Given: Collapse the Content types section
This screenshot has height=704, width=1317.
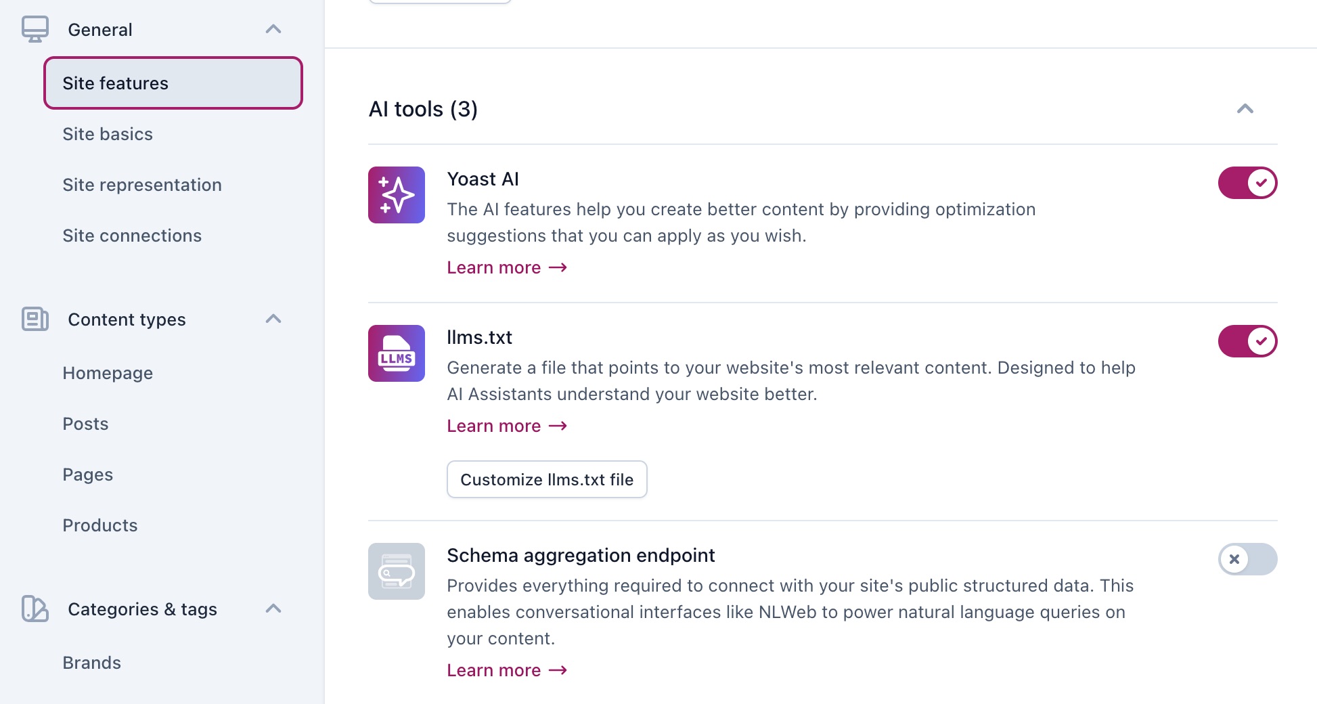Looking at the screenshot, I should point(273,319).
